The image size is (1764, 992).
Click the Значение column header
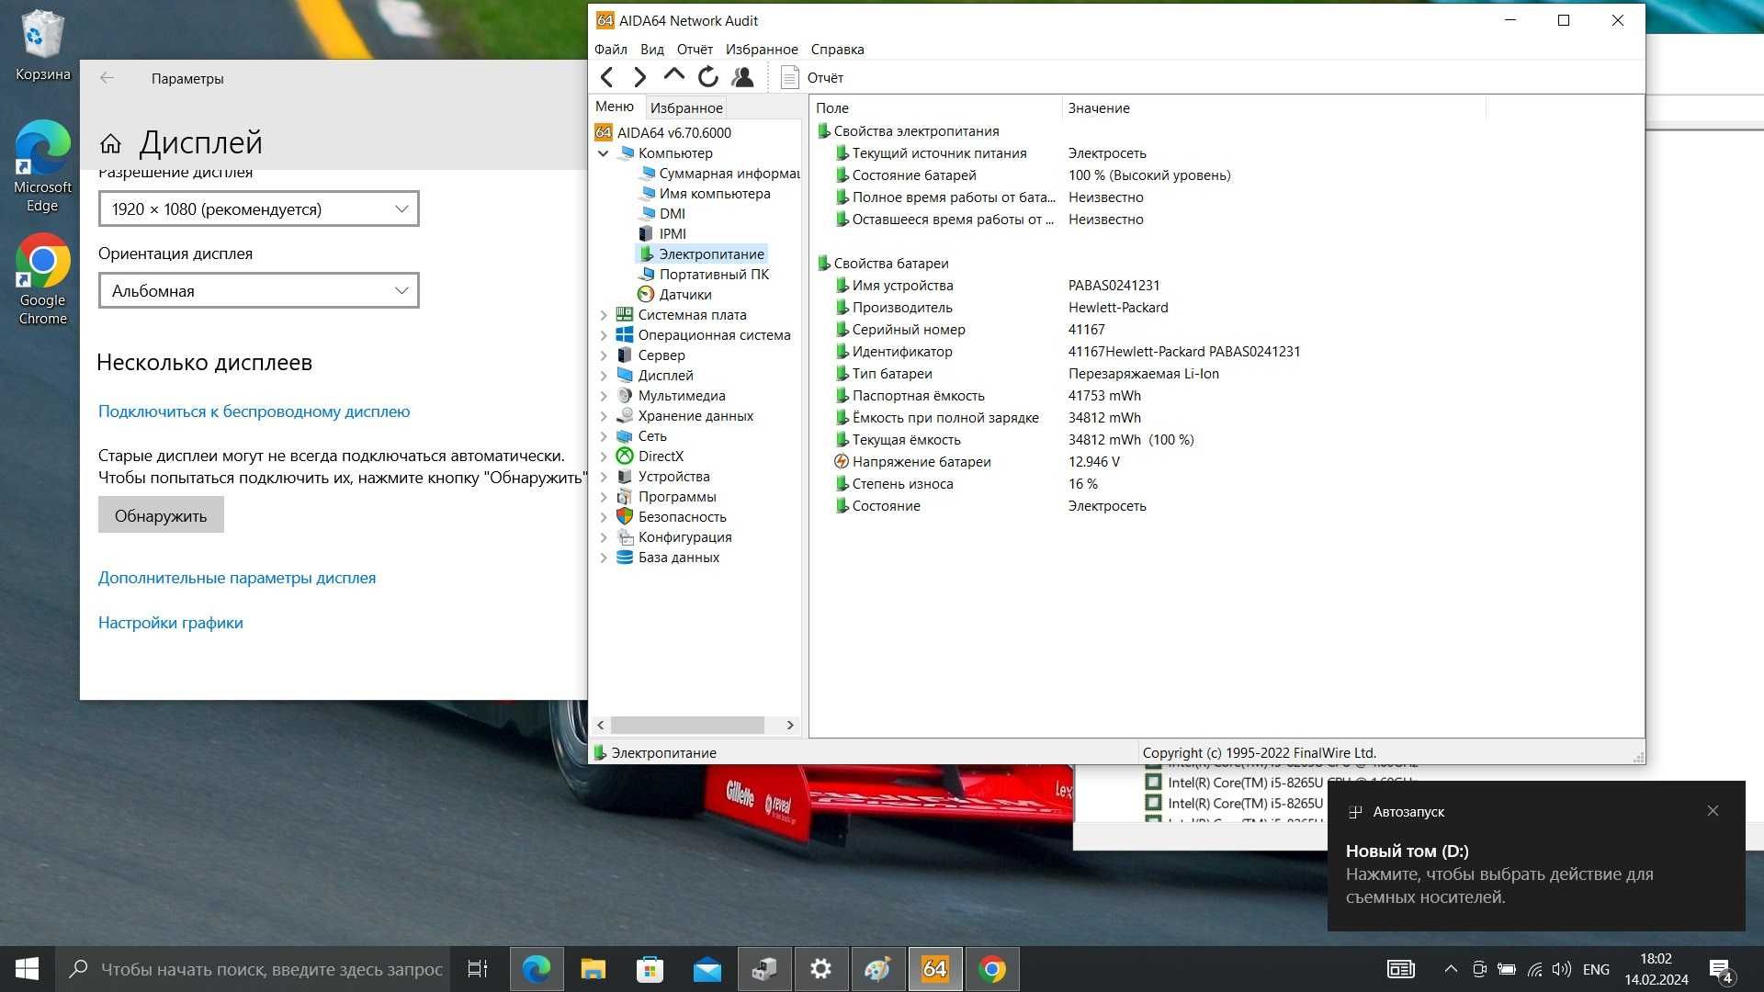pyautogui.click(x=1273, y=107)
